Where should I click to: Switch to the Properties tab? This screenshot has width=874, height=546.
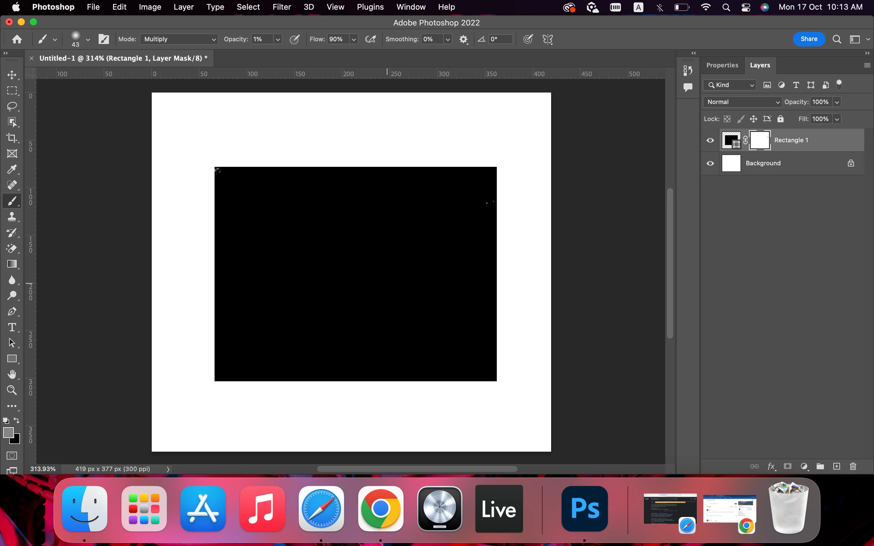pyautogui.click(x=722, y=65)
